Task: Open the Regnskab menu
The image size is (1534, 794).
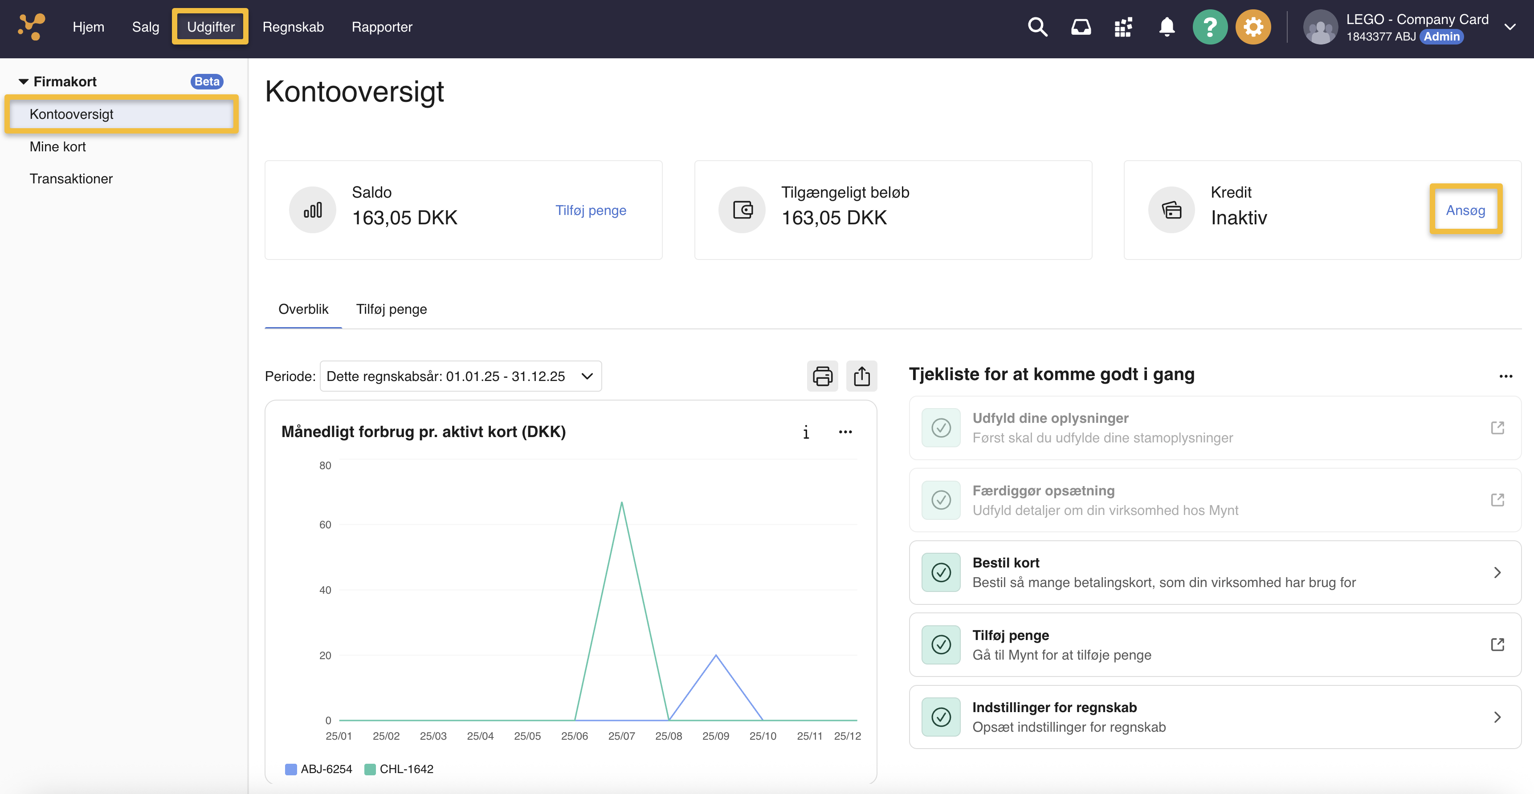Action: [x=293, y=27]
